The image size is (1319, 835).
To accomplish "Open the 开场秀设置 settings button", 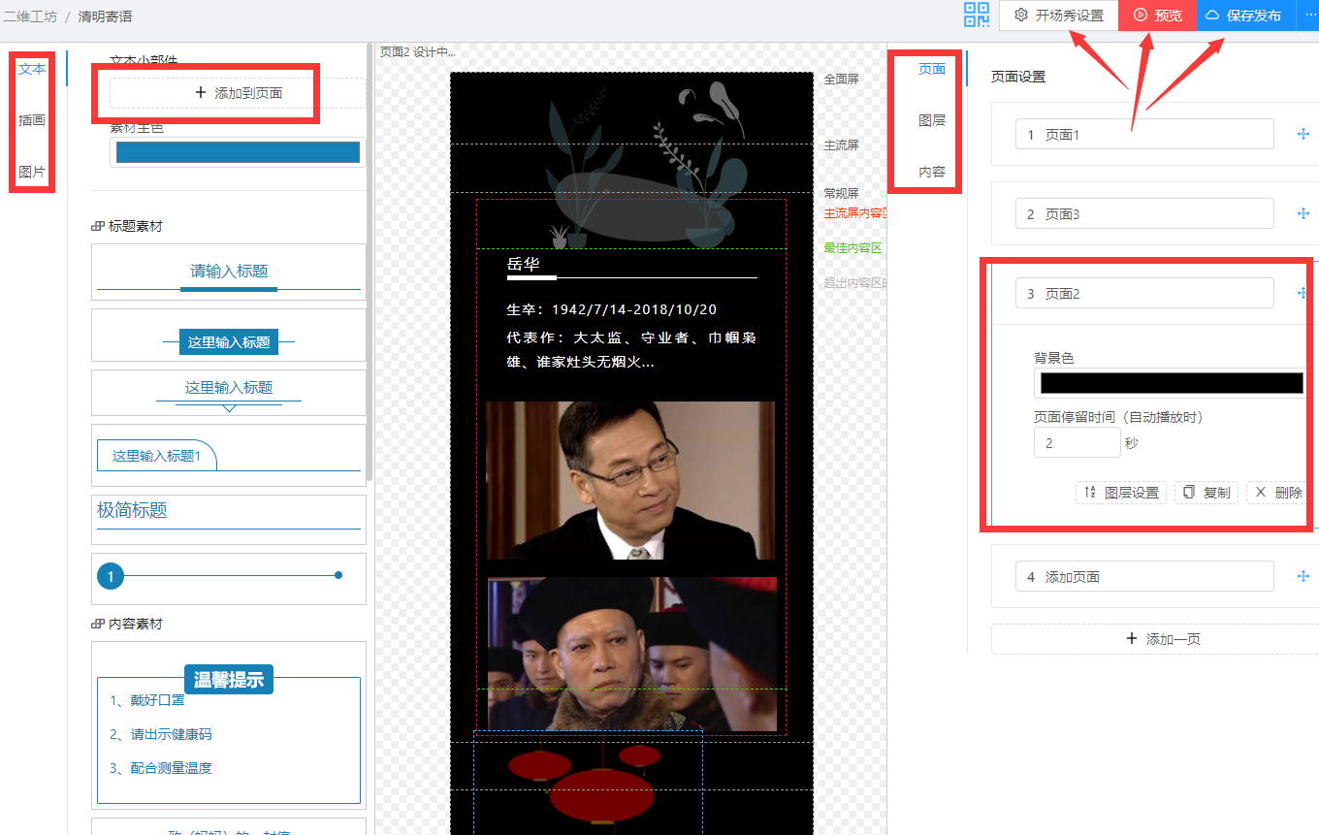I will 1058,16.
